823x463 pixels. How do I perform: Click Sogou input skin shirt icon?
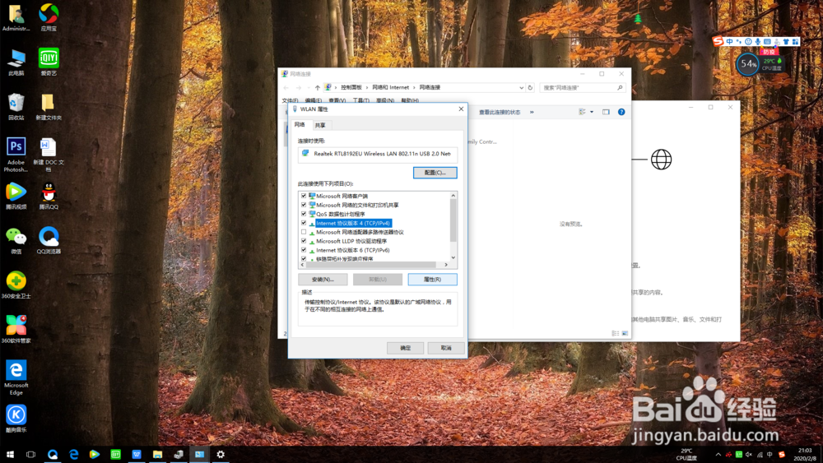pyautogui.click(x=786, y=41)
